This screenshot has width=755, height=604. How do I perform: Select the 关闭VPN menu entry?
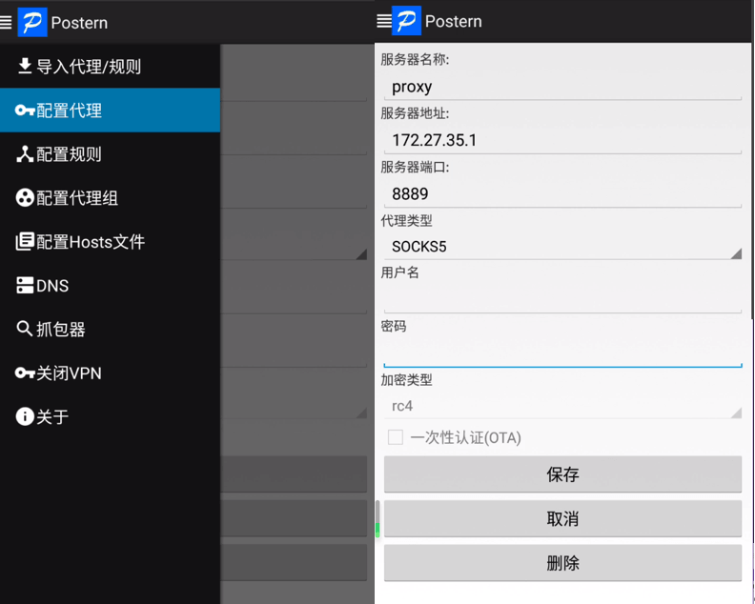click(x=69, y=373)
